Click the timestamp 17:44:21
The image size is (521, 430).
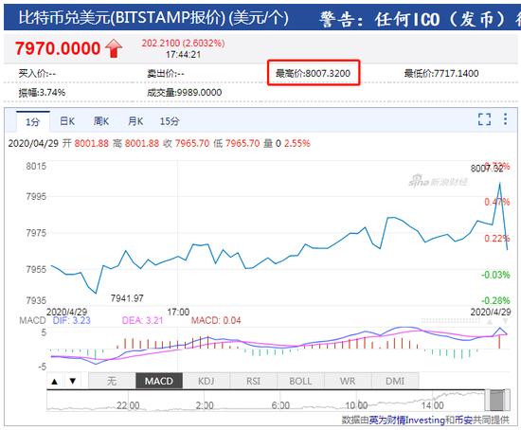click(x=184, y=55)
